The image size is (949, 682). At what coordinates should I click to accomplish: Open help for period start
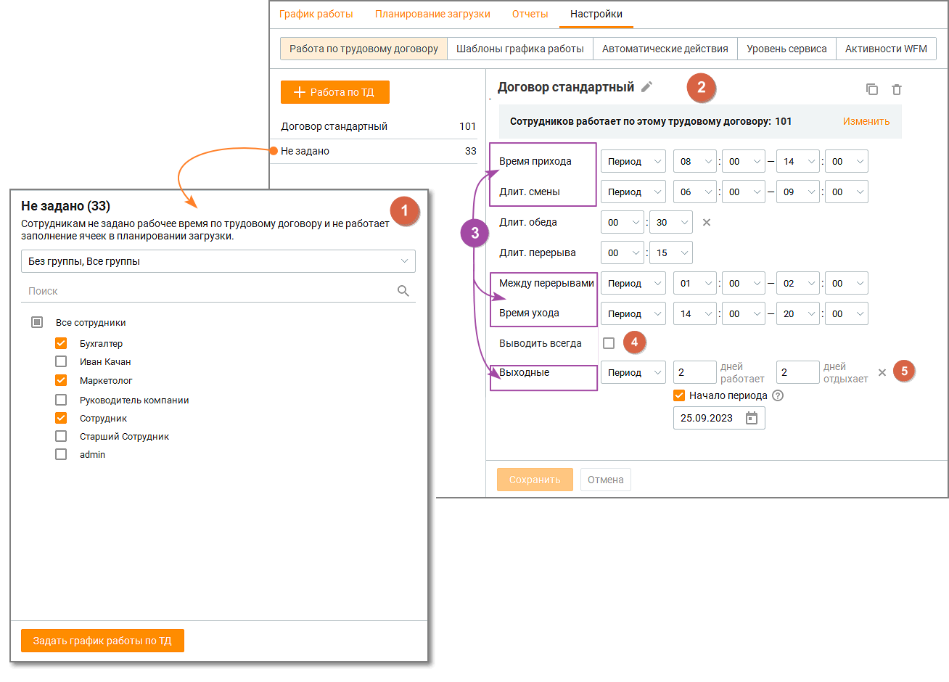778,395
